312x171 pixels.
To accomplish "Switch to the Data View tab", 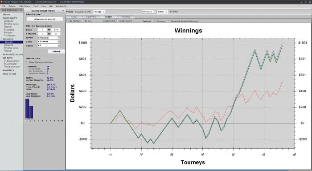I will click(x=91, y=17).
